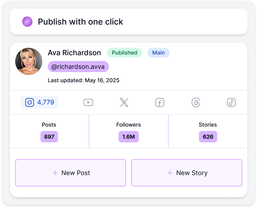
Task: Click the Stories count 626
Action: point(208,136)
